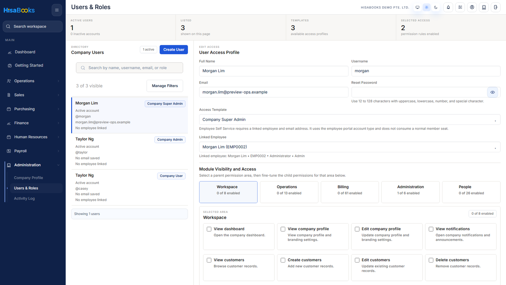Open Access Template dropdown

pyautogui.click(x=350, y=120)
